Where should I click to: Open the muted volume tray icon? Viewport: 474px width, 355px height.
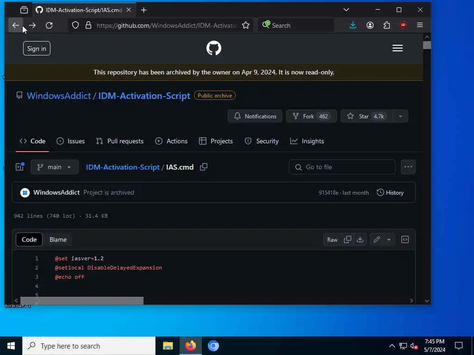414,346
